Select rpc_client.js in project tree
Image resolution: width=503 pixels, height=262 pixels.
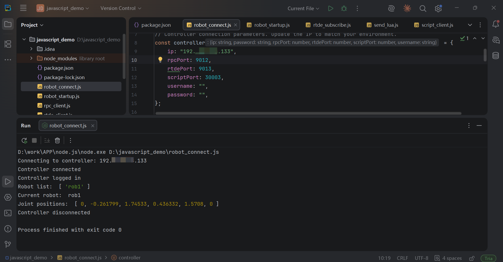(57, 106)
